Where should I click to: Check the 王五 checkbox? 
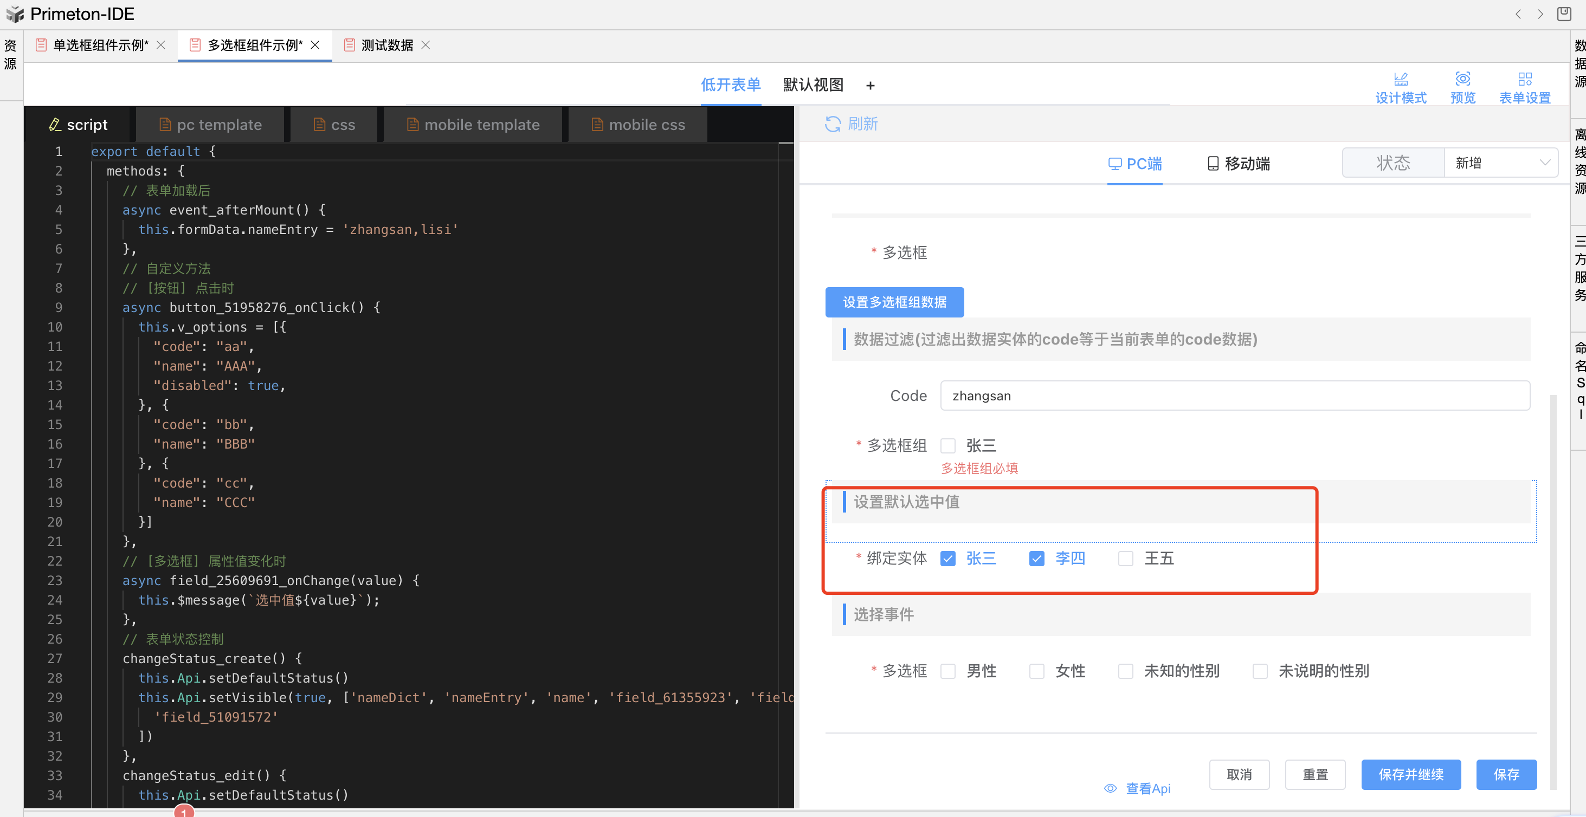coord(1125,558)
